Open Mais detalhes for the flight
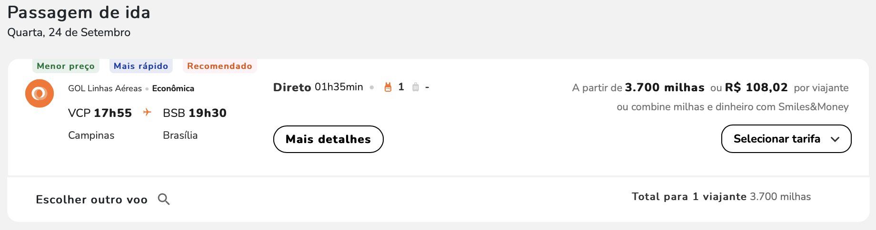Image resolution: width=876 pixels, height=230 pixels. tap(328, 139)
